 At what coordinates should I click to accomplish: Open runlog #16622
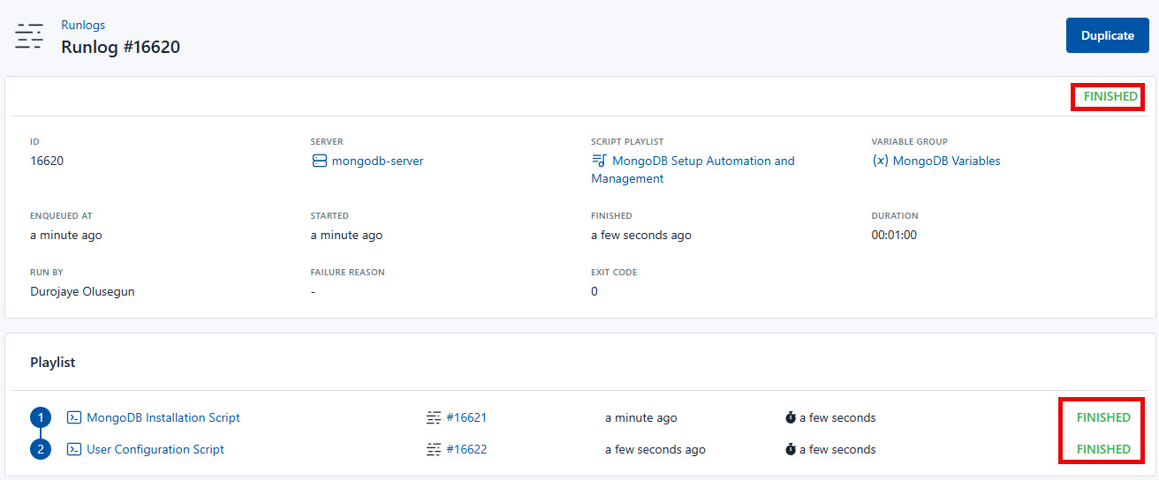coord(466,449)
